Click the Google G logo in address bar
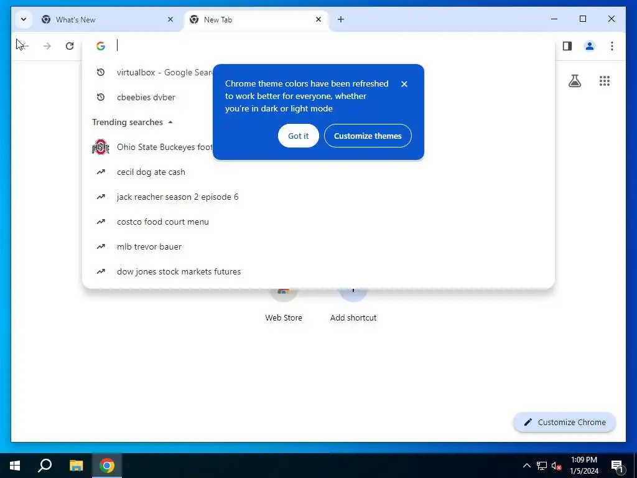This screenshot has height=478, width=637. coord(101,46)
